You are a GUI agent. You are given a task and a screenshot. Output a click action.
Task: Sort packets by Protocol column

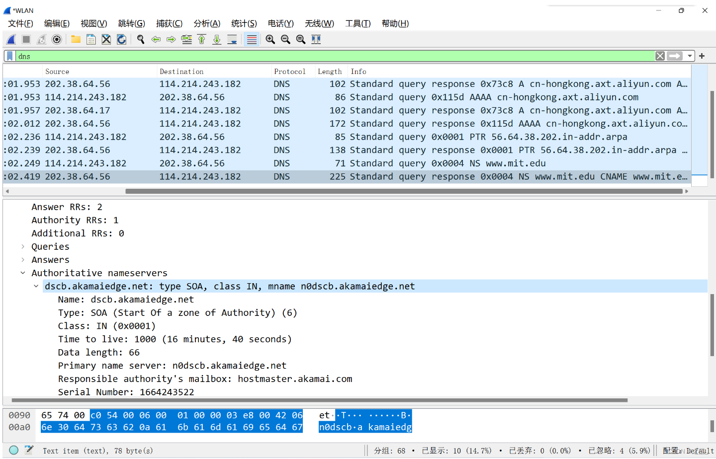tap(293, 72)
